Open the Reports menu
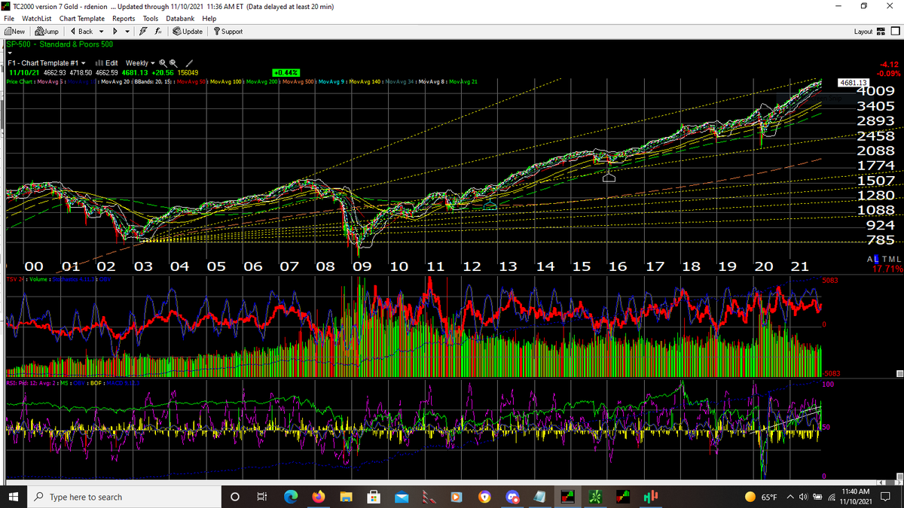The image size is (904, 508). (x=124, y=18)
